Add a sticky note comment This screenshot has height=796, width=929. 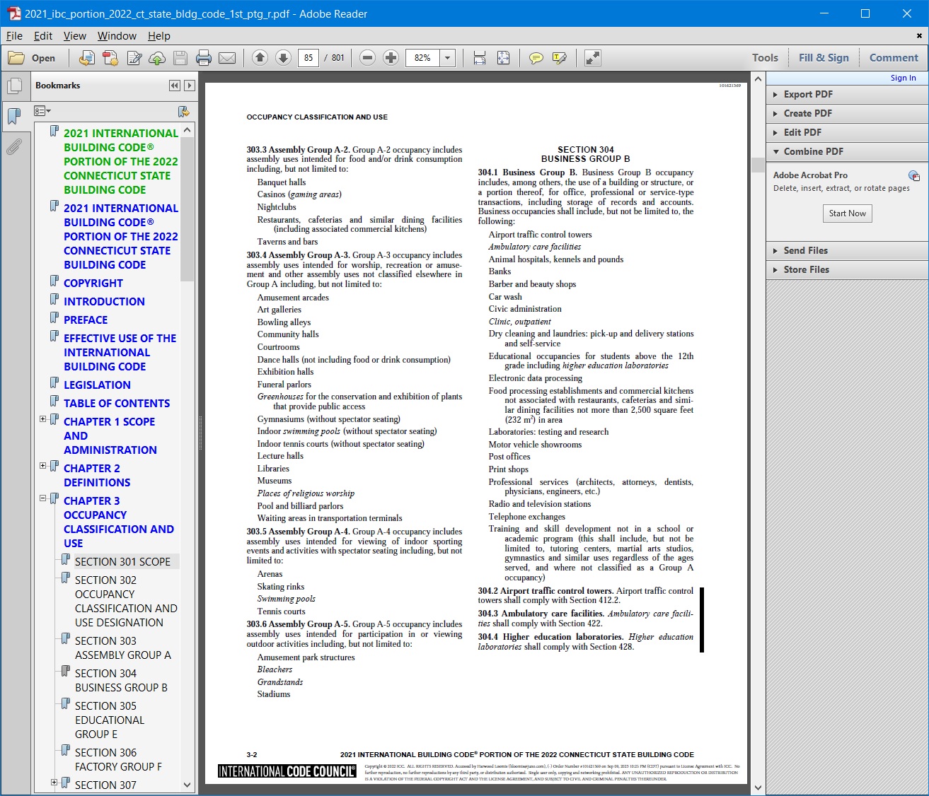(536, 58)
